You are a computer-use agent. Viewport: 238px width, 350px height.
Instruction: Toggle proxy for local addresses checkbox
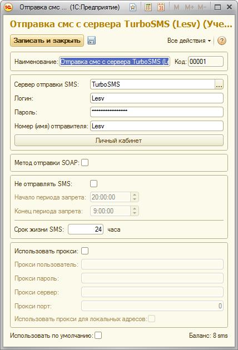coord(151,318)
